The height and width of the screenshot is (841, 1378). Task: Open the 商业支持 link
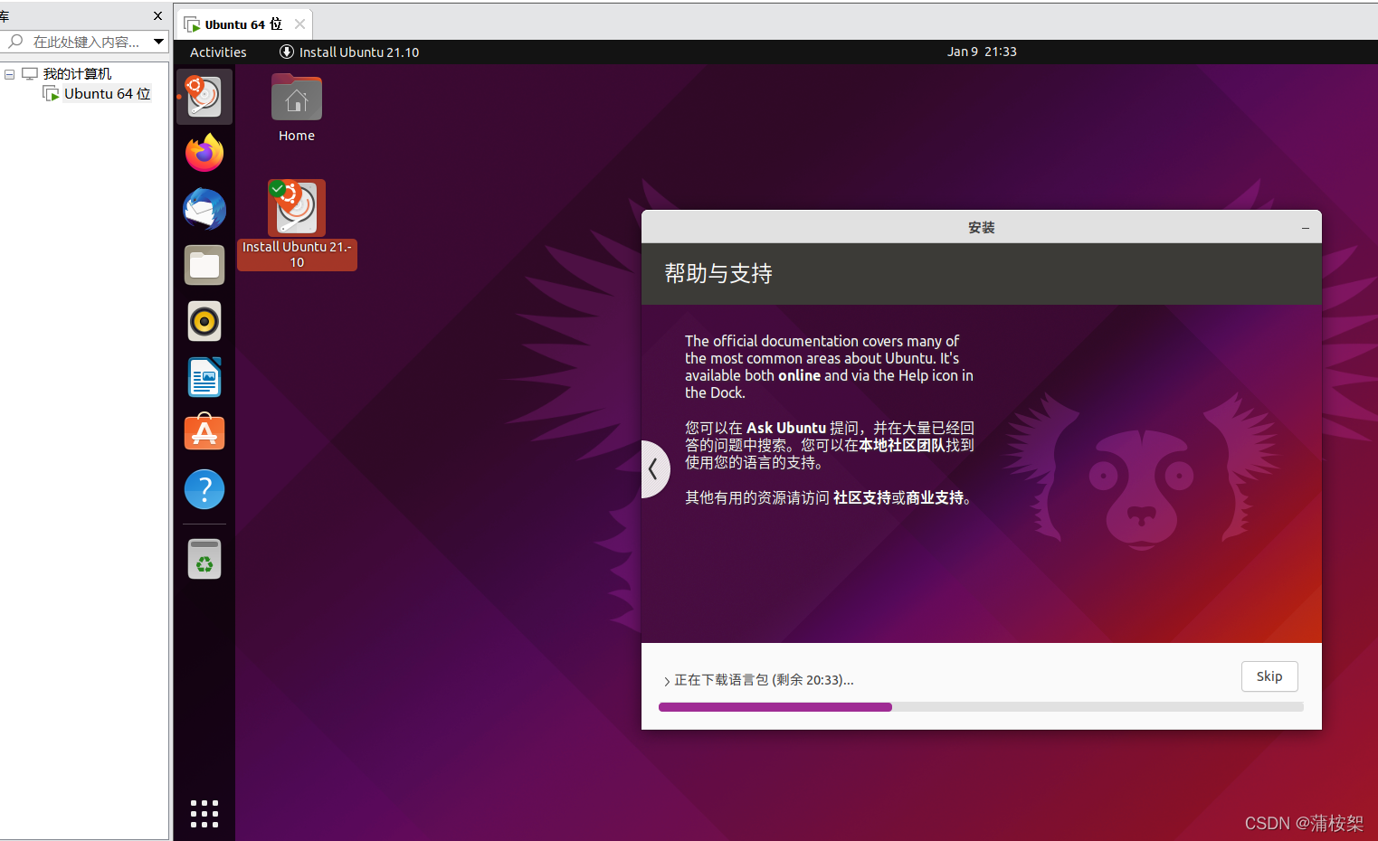[935, 497]
